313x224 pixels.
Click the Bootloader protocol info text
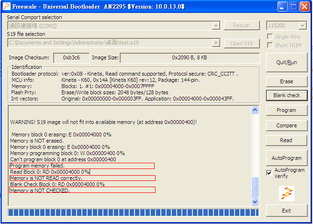(x=149, y=74)
